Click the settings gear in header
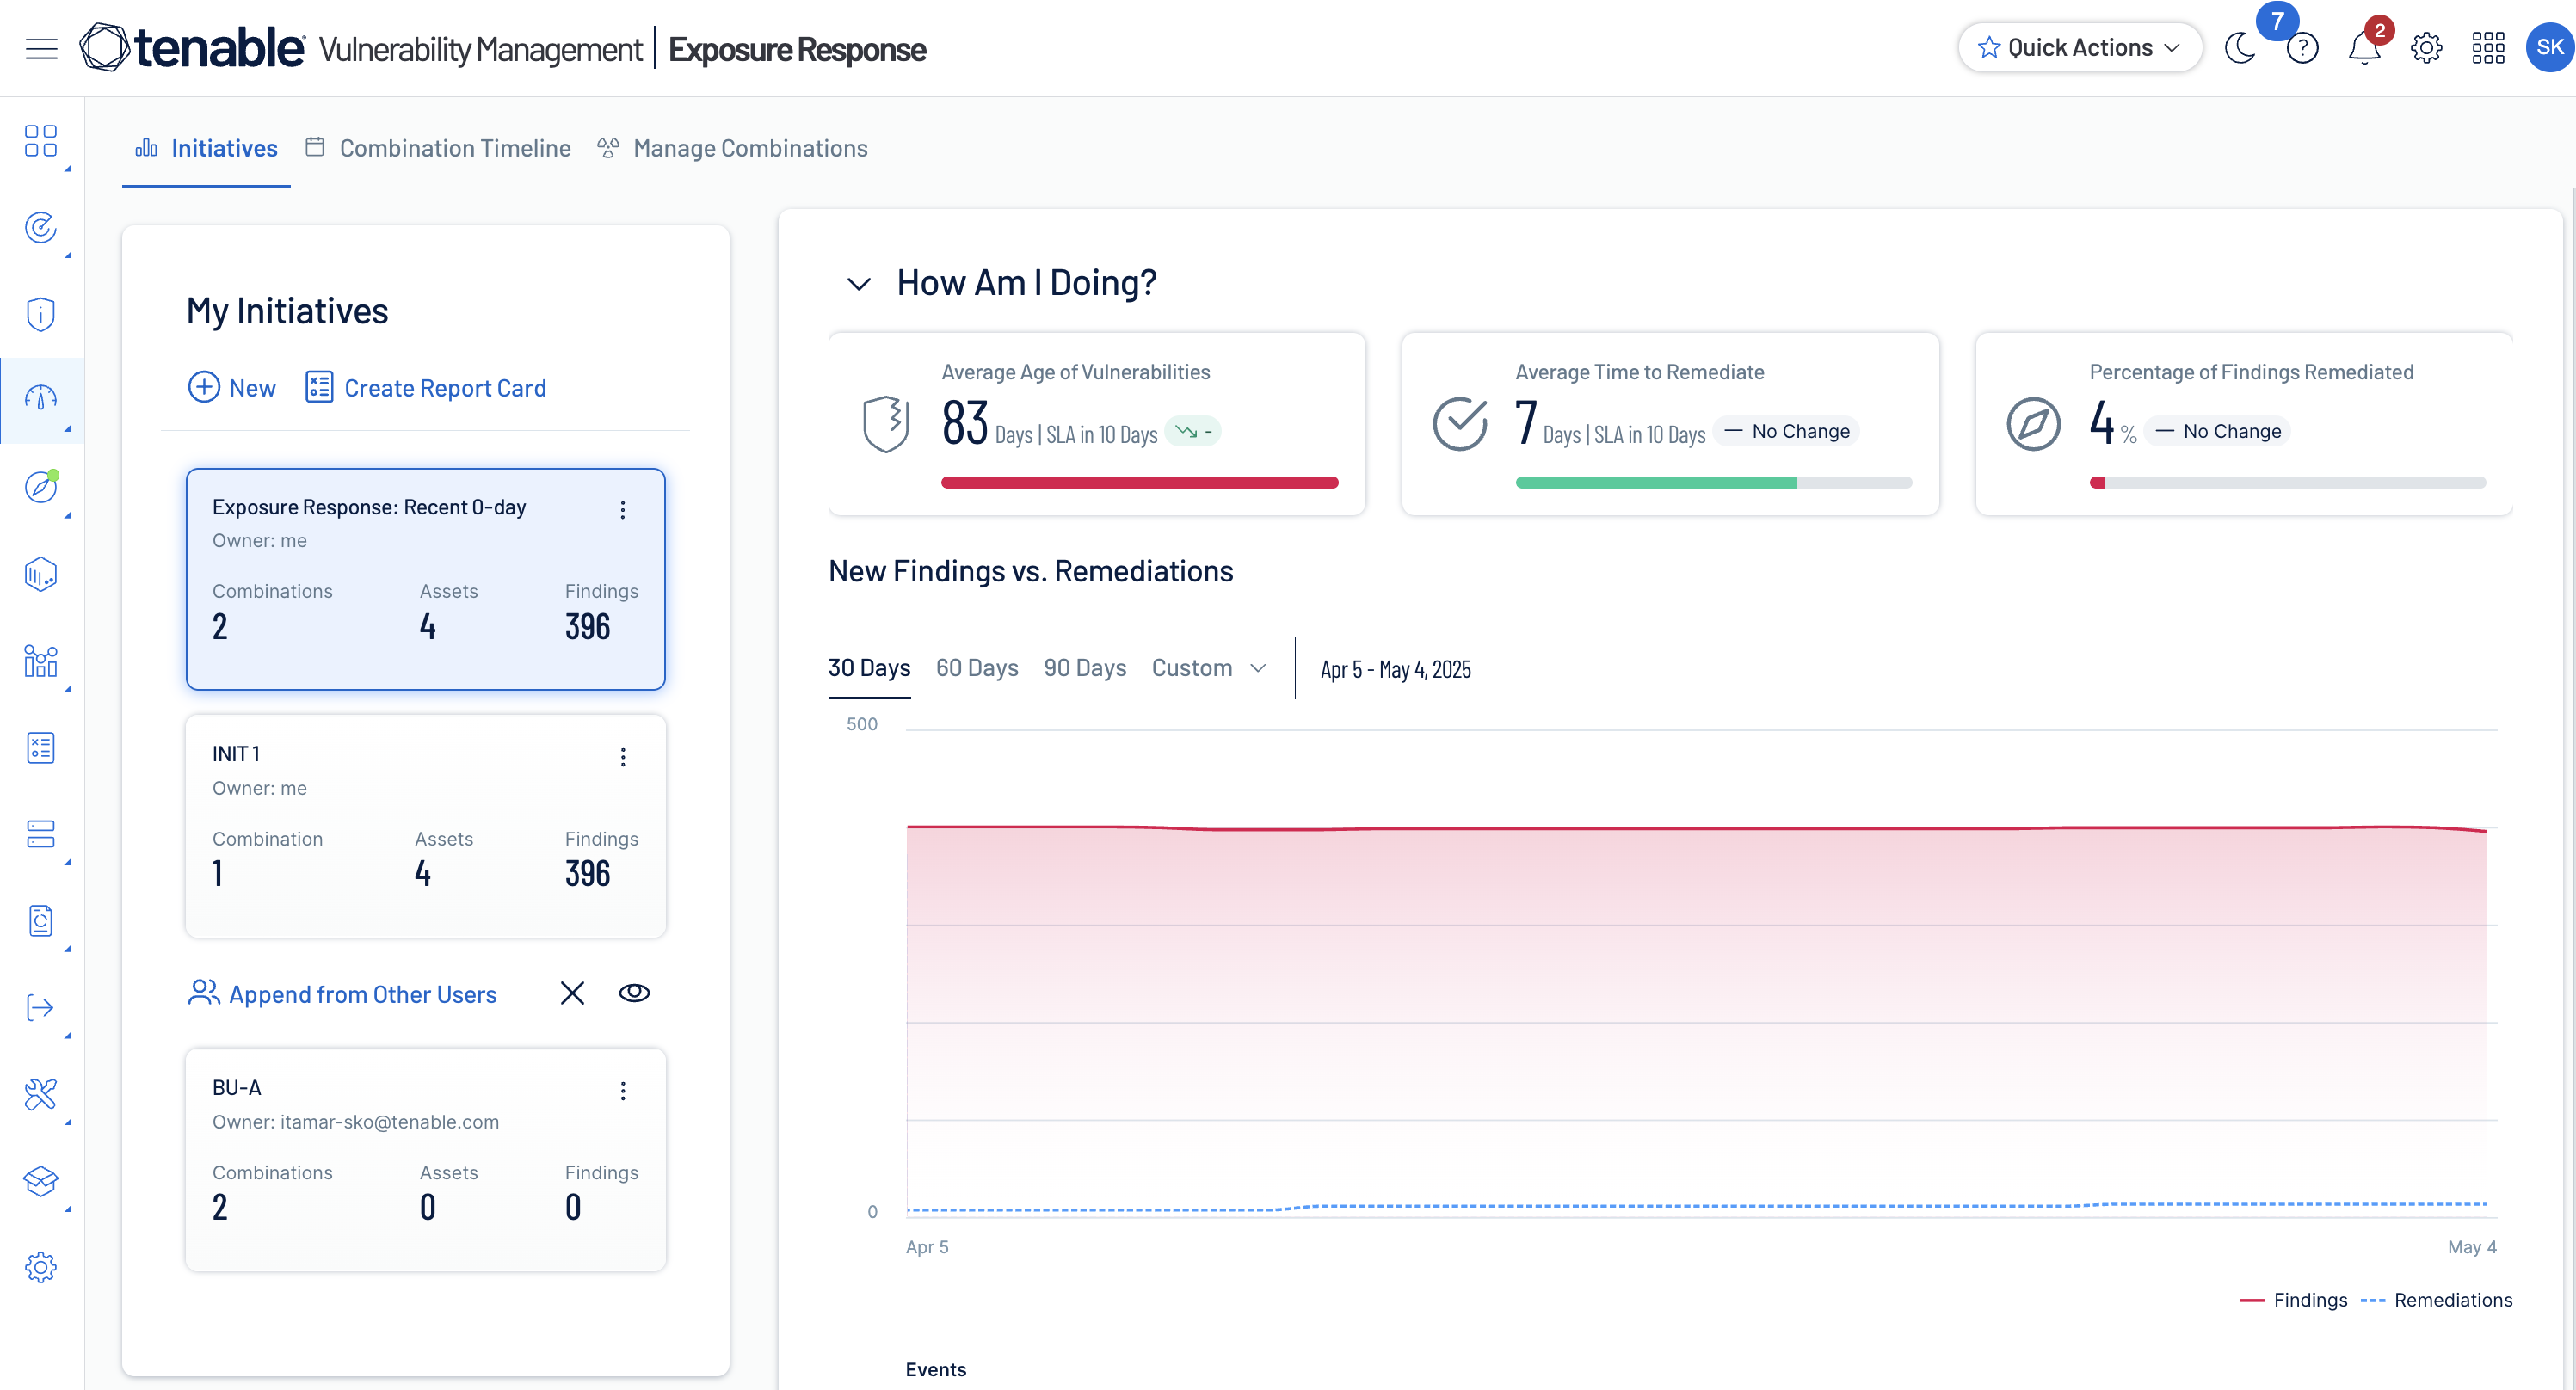2576x1390 pixels. point(2426,48)
